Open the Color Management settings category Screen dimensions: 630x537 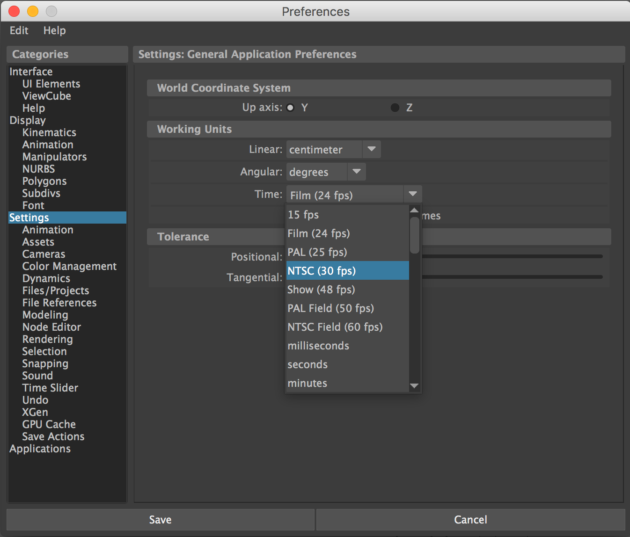coord(69,266)
